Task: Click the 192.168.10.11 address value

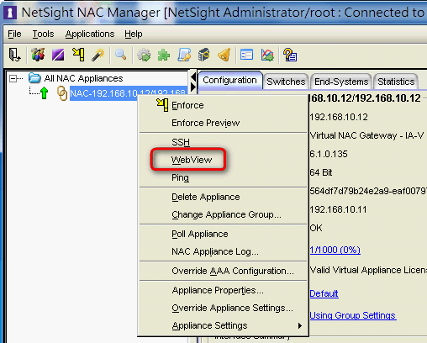Action: point(338,209)
